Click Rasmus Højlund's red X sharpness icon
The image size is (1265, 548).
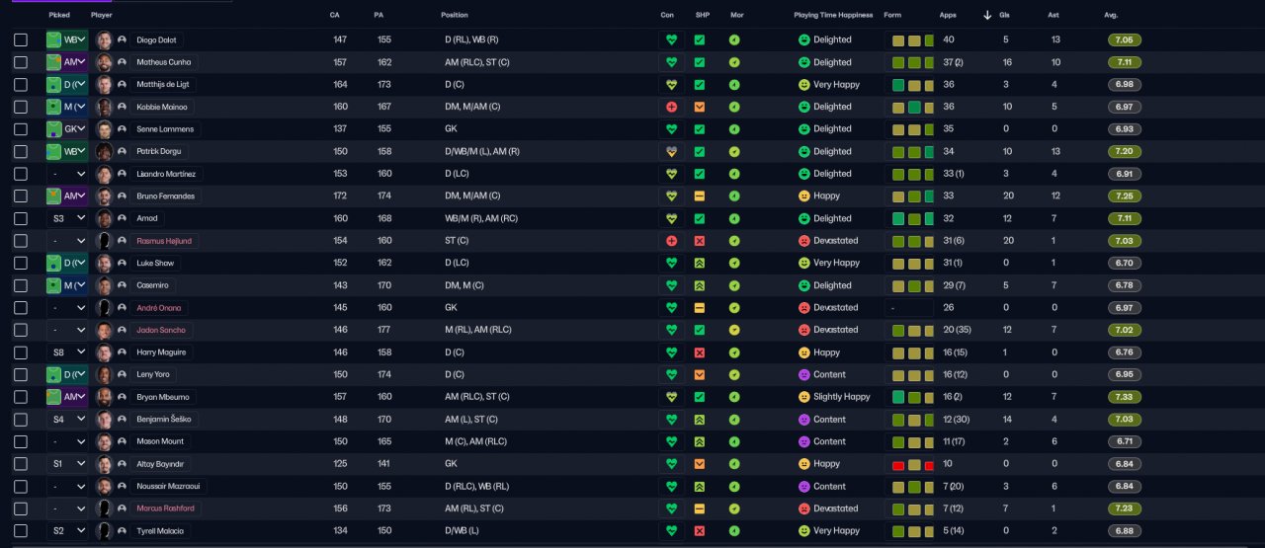(700, 241)
